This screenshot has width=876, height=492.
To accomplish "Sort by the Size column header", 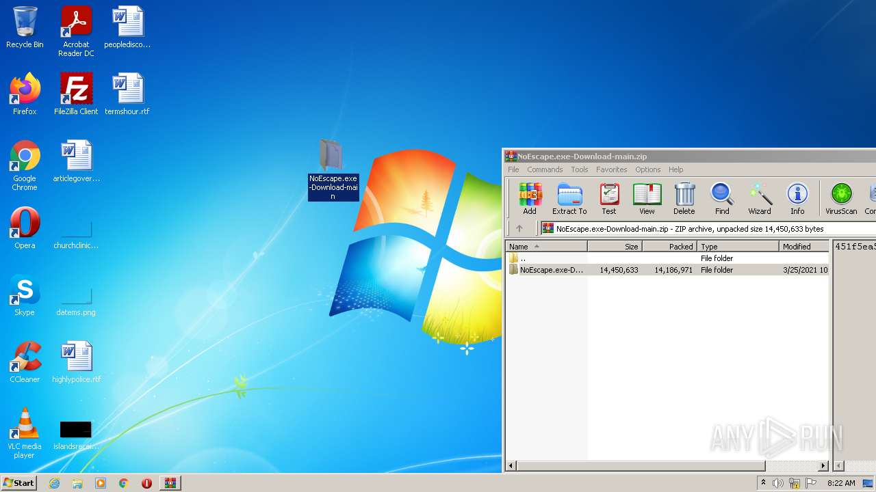I will click(615, 247).
